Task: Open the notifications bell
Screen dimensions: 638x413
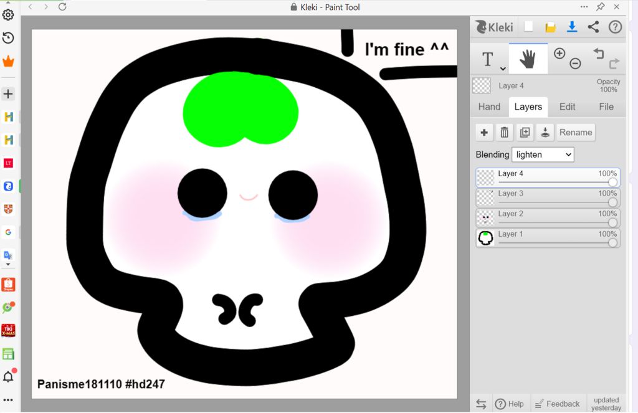Action: [x=8, y=376]
